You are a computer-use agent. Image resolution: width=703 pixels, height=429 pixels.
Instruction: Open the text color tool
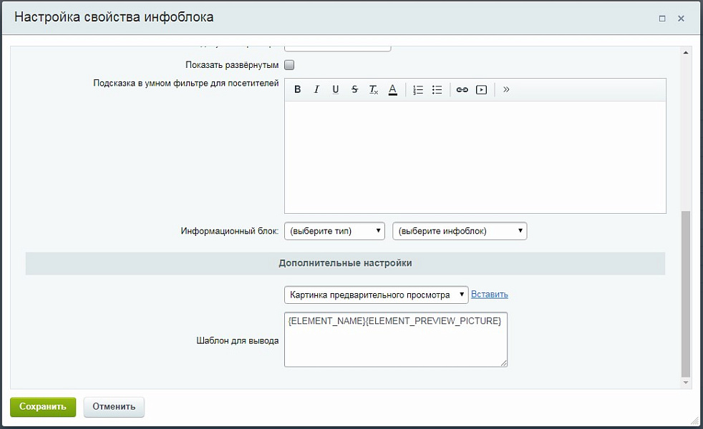(392, 89)
